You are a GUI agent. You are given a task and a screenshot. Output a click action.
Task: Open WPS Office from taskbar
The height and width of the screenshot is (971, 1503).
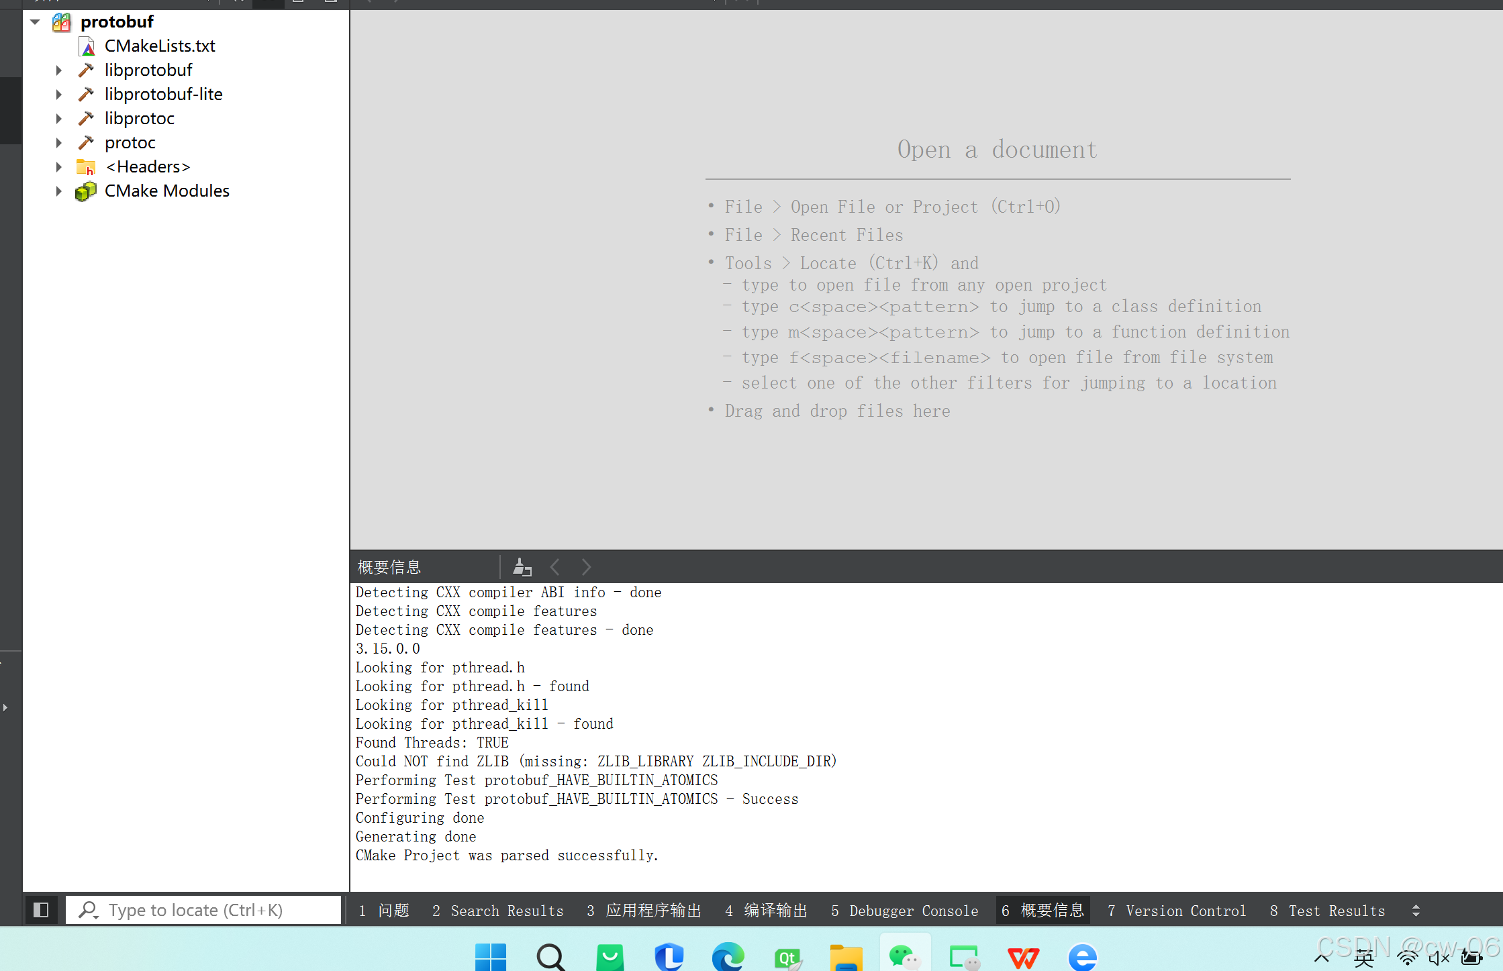[1023, 957]
